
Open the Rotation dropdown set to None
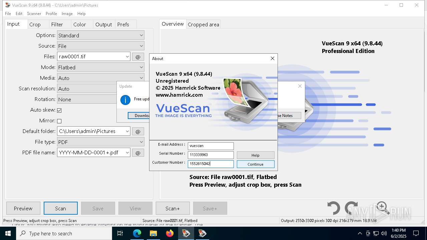click(x=87, y=99)
